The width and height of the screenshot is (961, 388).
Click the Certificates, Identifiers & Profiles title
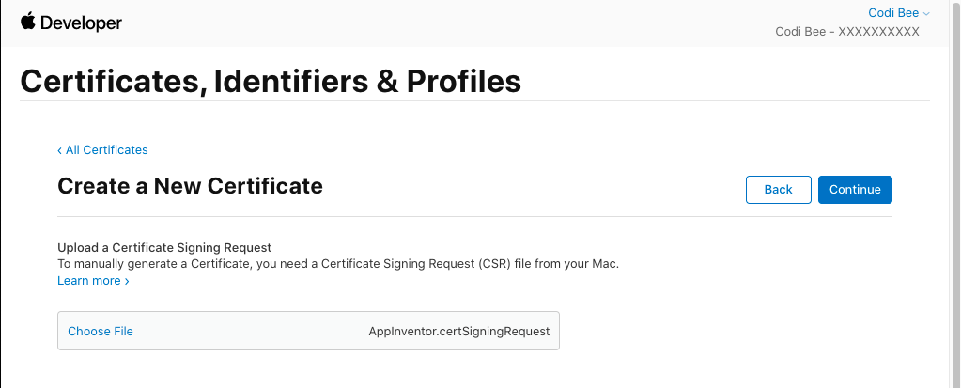[271, 81]
